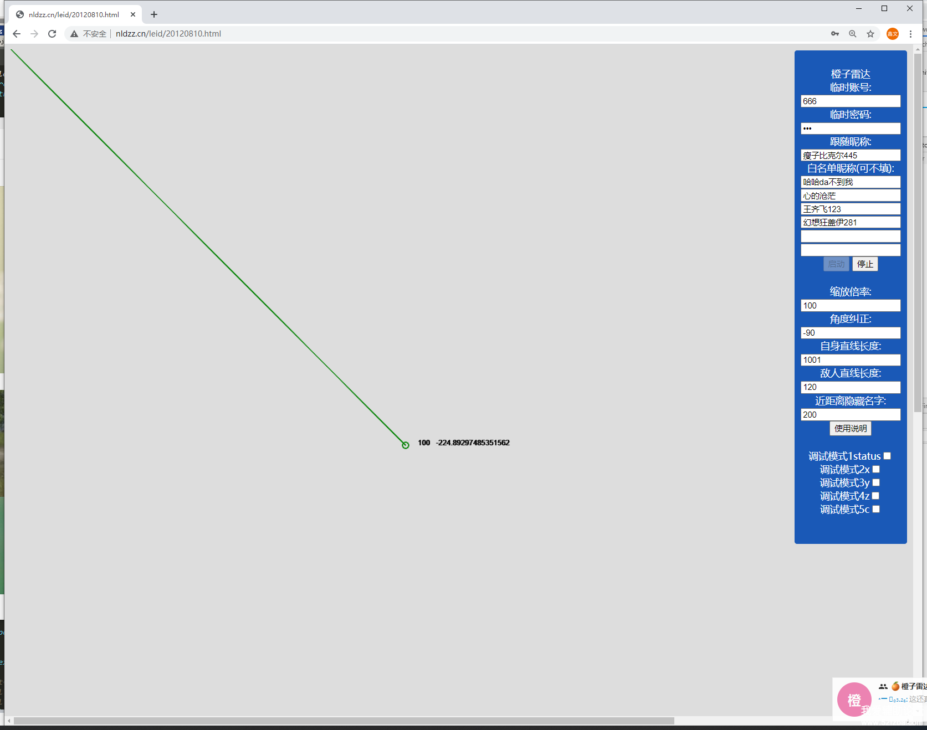Click whitelist field 幻想狂盖伊281
This screenshot has height=730, width=927.
pyautogui.click(x=851, y=223)
